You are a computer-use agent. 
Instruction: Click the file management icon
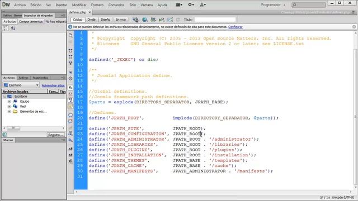coord(153,20)
